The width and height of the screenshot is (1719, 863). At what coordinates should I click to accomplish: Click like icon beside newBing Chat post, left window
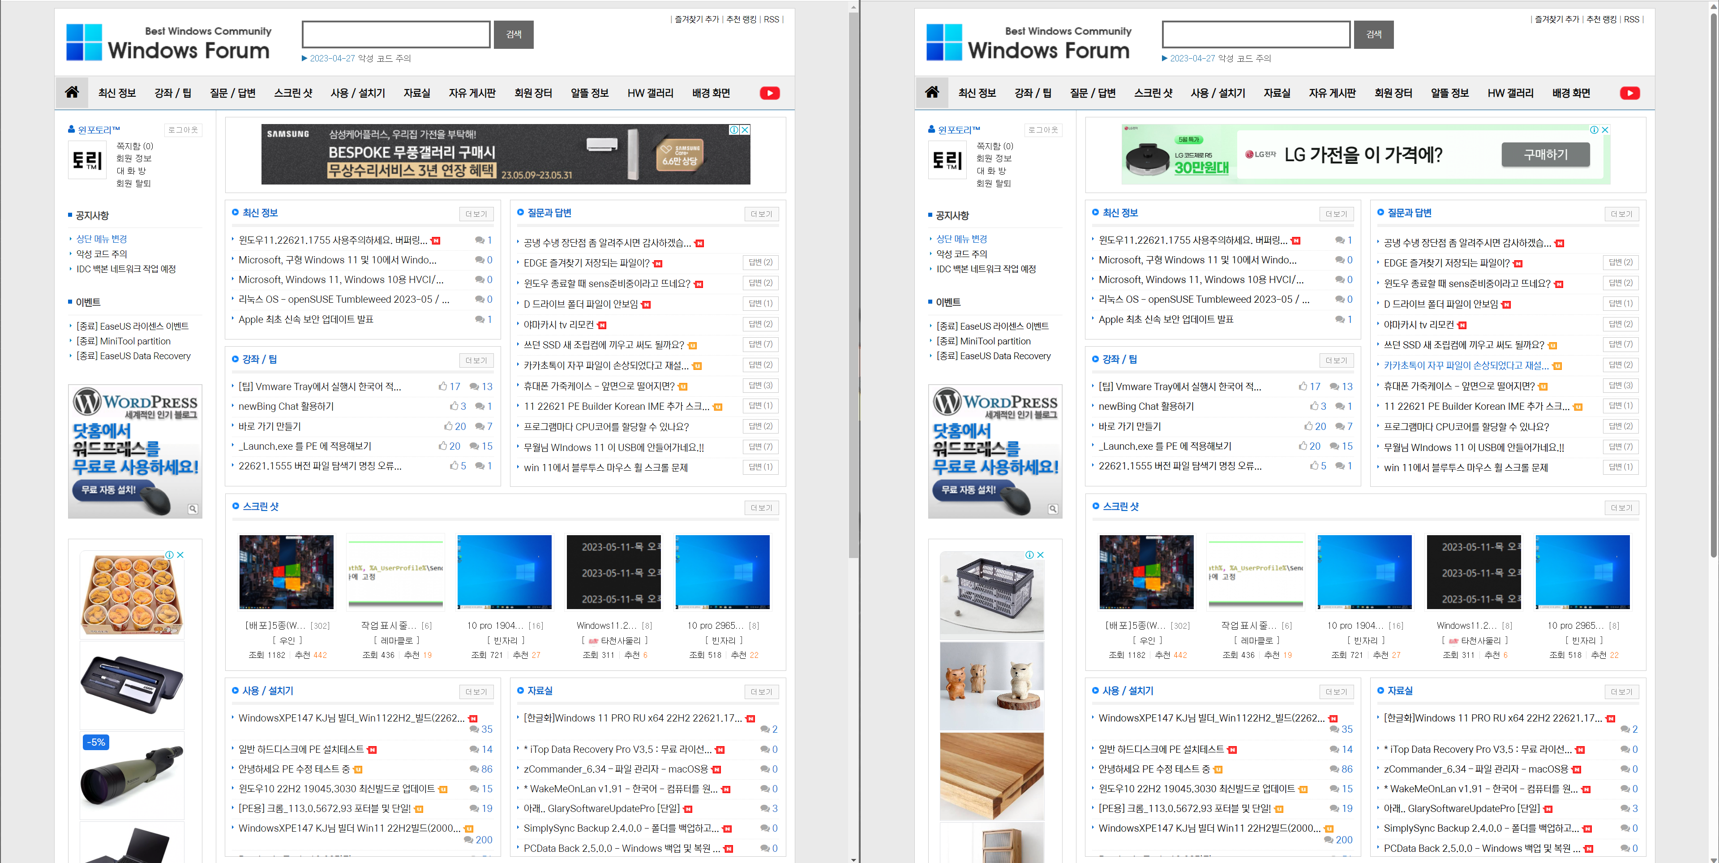click(454, 407)
